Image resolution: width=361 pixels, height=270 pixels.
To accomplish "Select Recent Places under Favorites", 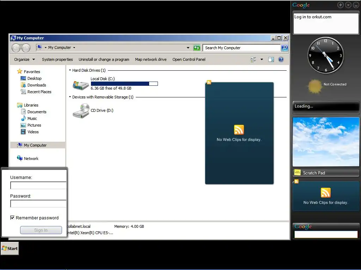I will point(39,92).
